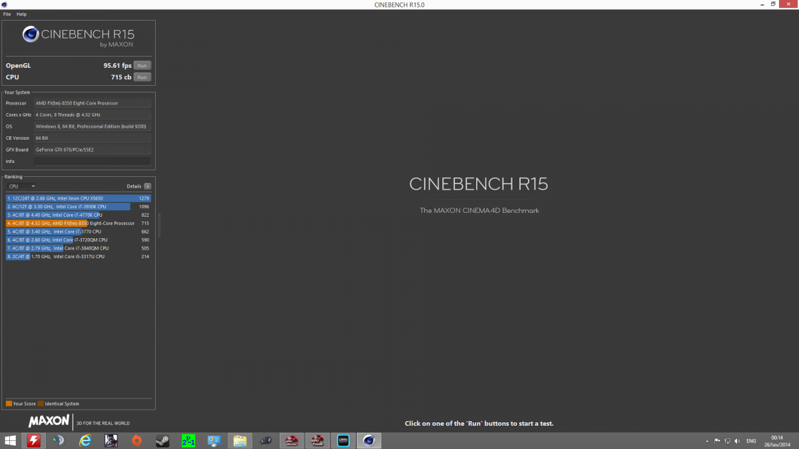Open the volume speaker tray icon
This screenshot has width=799, height=449.
pos(738,441)
